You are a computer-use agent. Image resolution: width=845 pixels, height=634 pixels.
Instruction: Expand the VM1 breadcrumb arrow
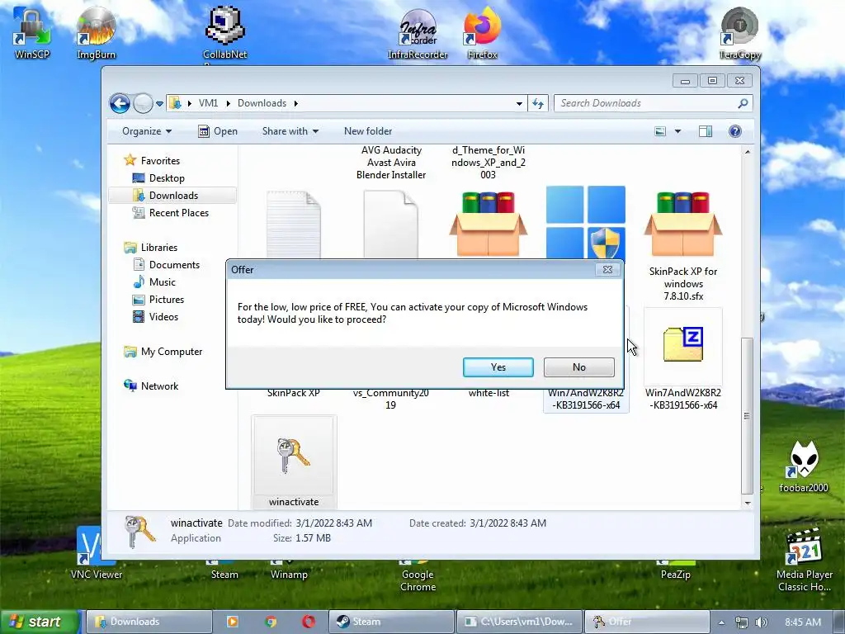[x=228, y=103]
